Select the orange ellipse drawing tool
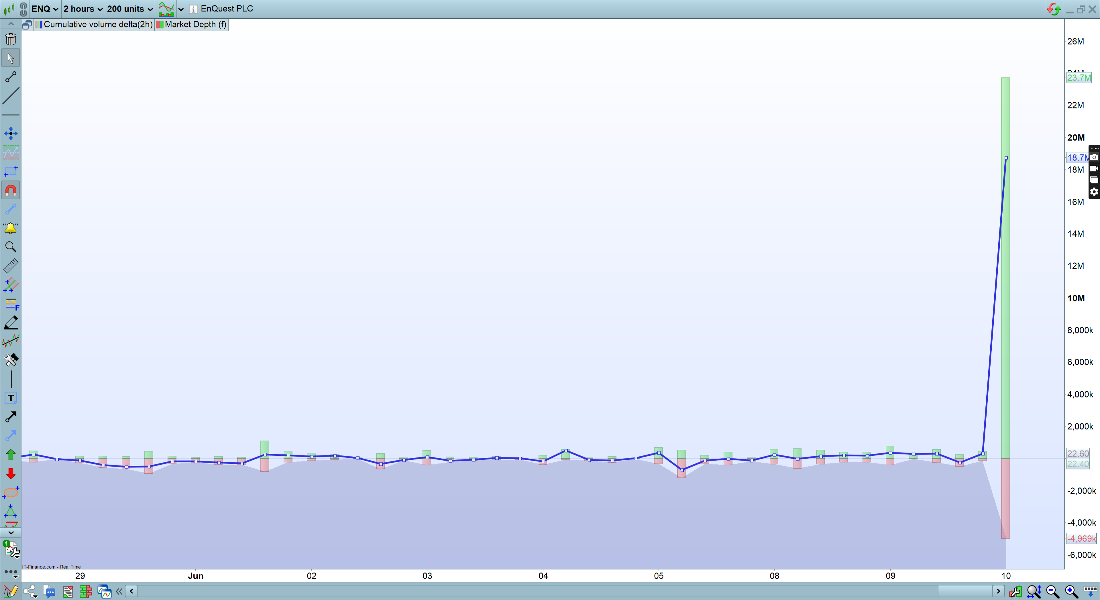The height and width of the screenshot is (600, 1100). (x=11, y=492)
